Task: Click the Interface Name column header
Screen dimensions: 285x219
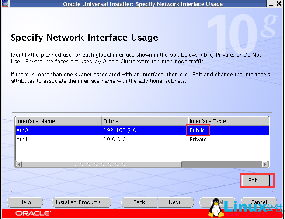Action: point(58,121)
